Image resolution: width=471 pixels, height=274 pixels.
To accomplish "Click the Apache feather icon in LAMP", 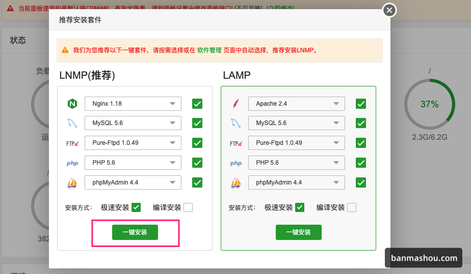I will pos(236,104).
